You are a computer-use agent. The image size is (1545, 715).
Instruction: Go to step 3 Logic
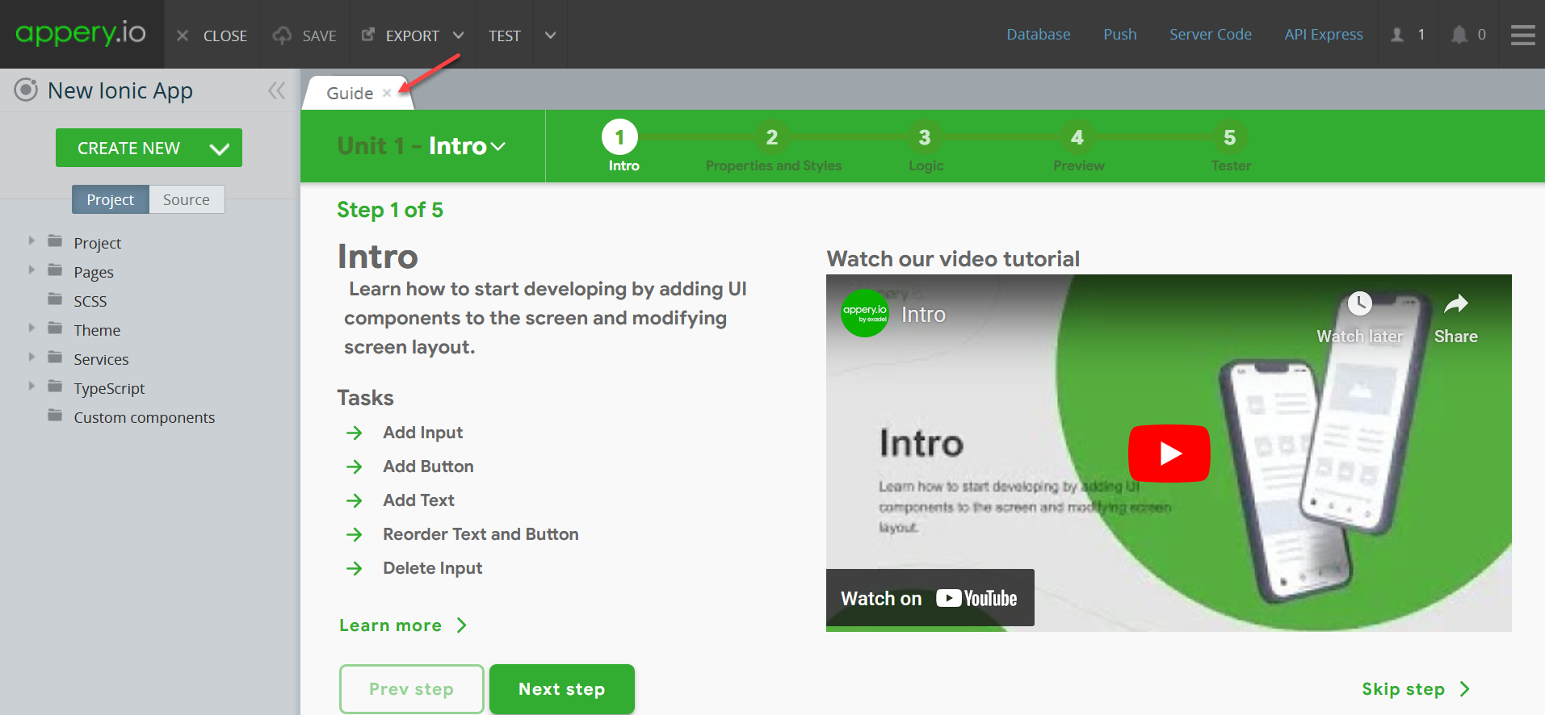925,138
